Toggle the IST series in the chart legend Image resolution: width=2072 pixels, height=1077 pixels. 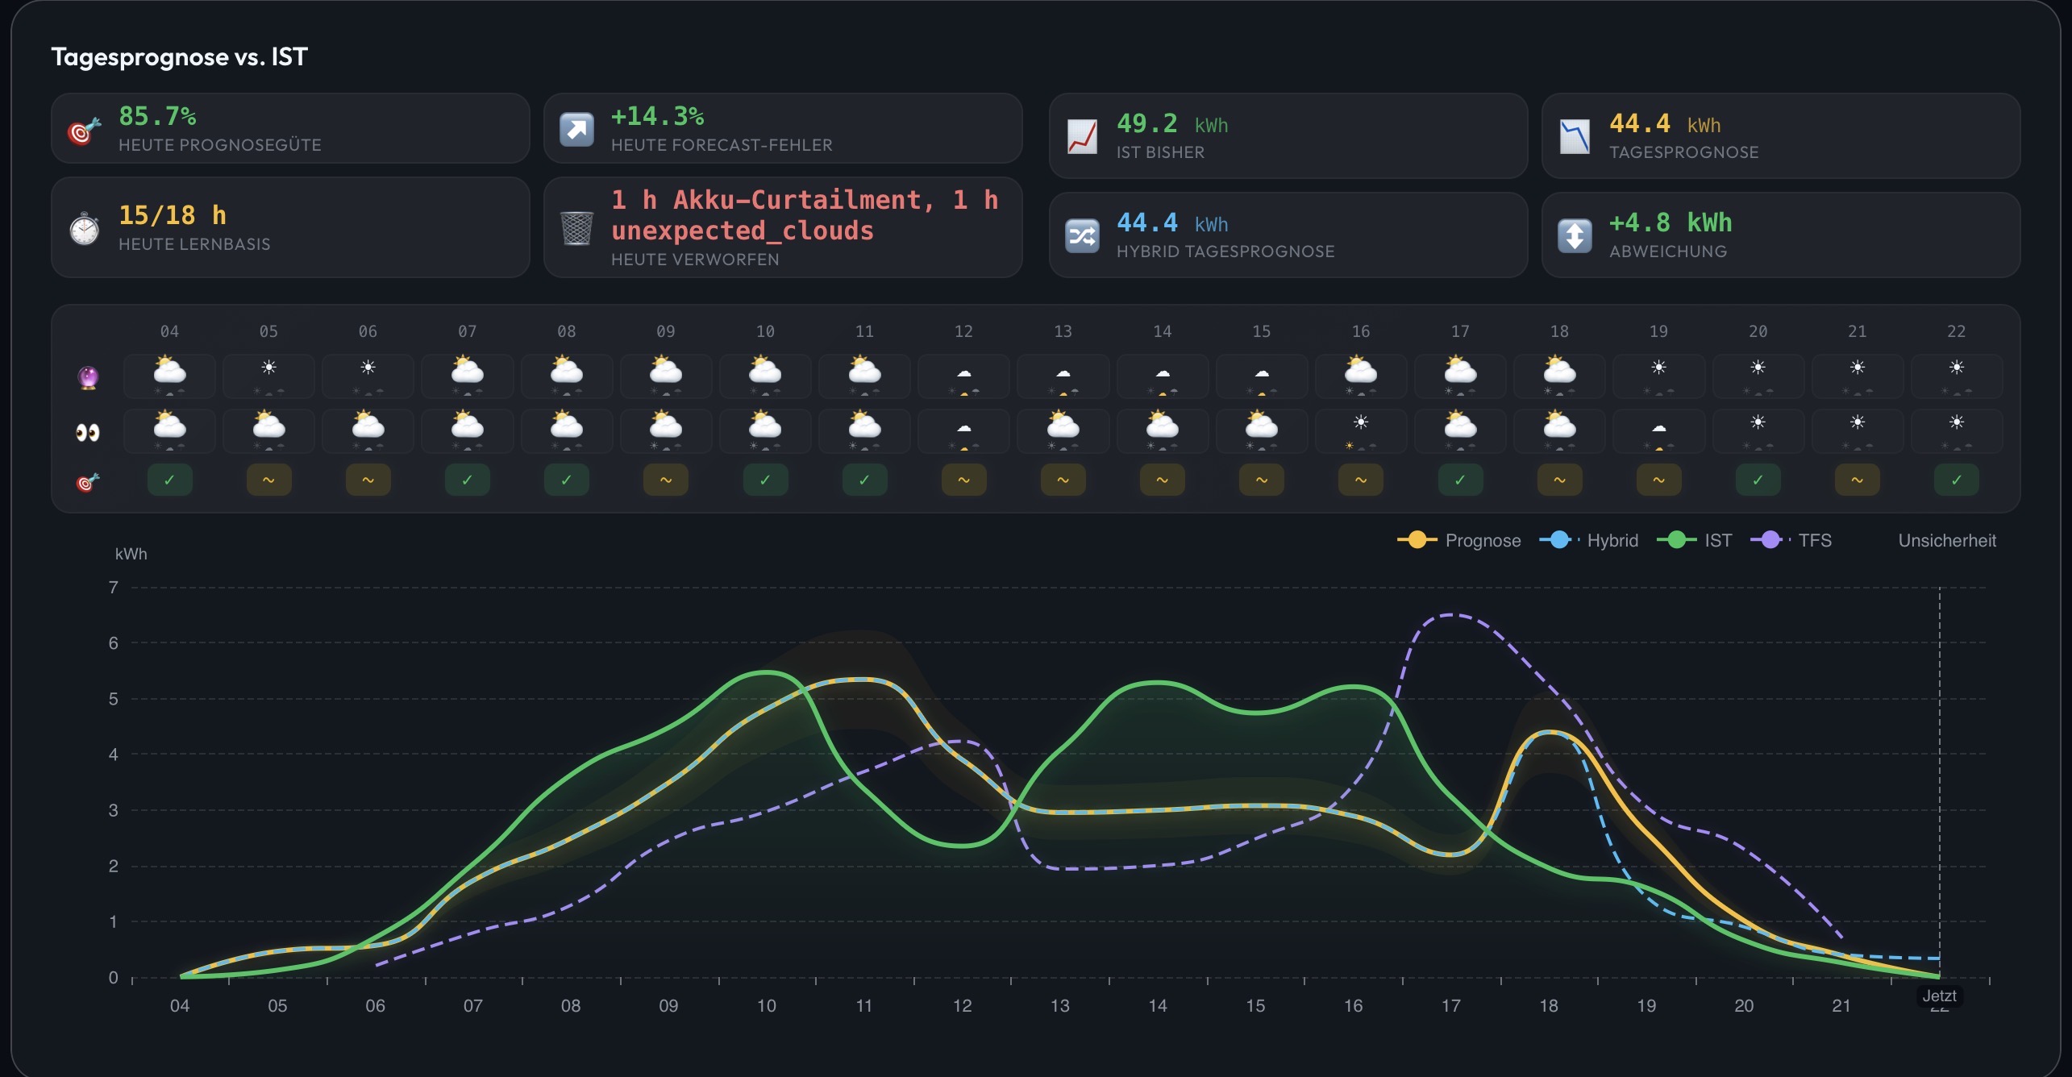tap(1695, 540)
